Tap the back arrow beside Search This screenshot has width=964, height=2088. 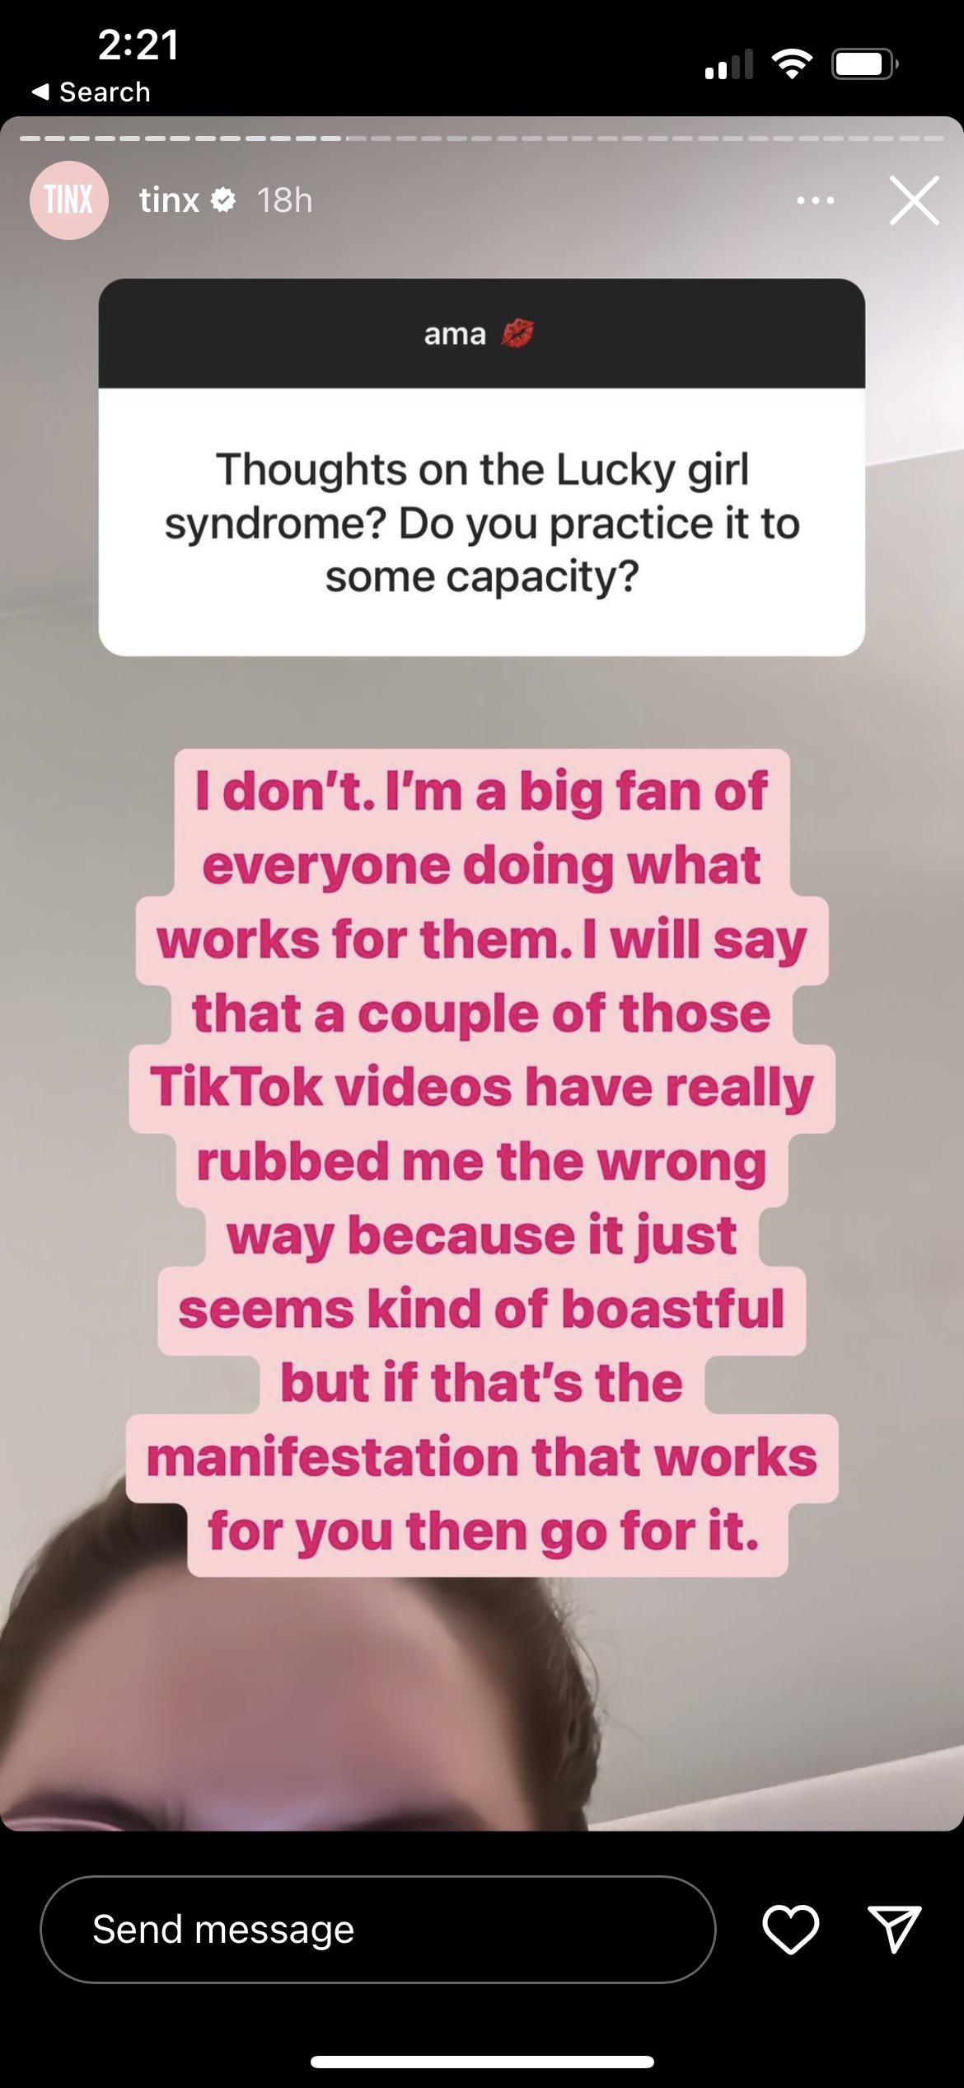(x=40, y=92)
